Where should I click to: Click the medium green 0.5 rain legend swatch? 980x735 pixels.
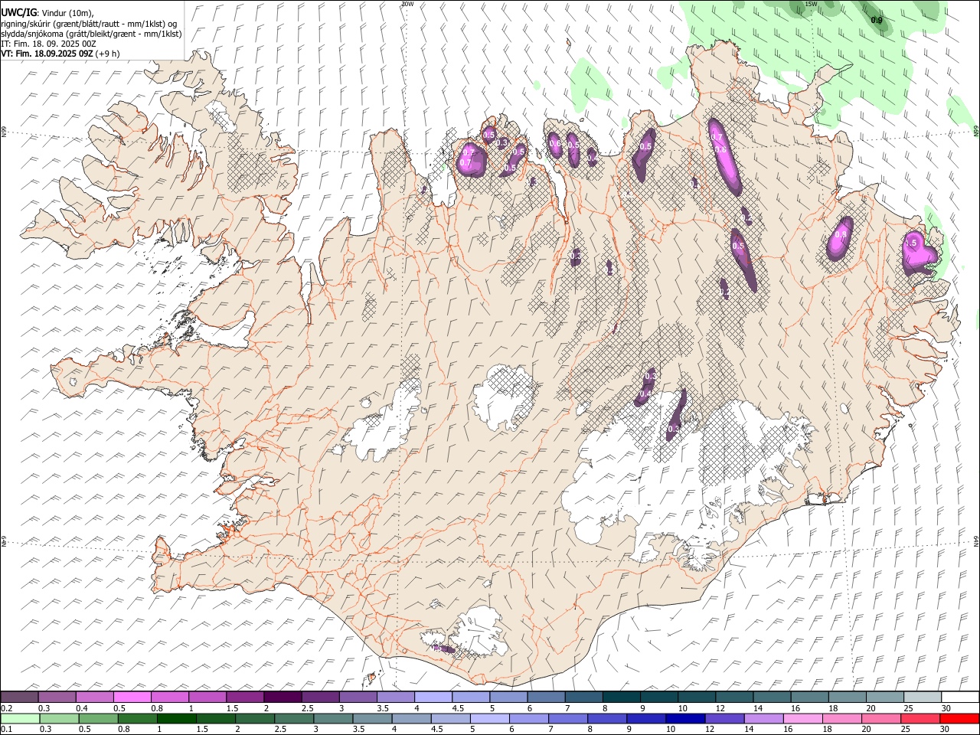[98, 719]
